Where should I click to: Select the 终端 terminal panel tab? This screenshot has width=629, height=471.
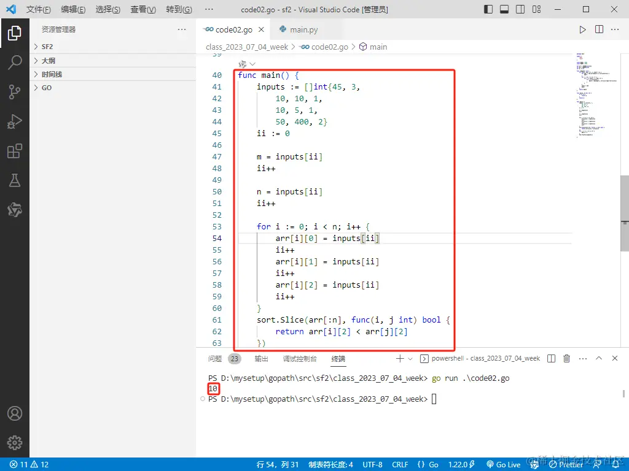click(x=338, y=358)
